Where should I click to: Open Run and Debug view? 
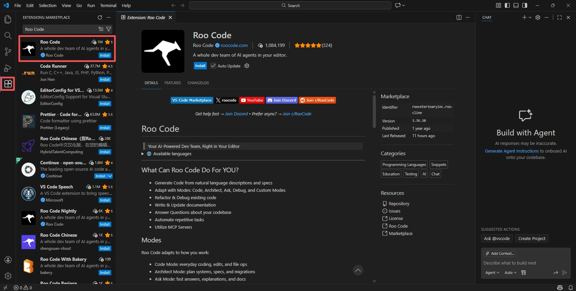tap(8, 68)
